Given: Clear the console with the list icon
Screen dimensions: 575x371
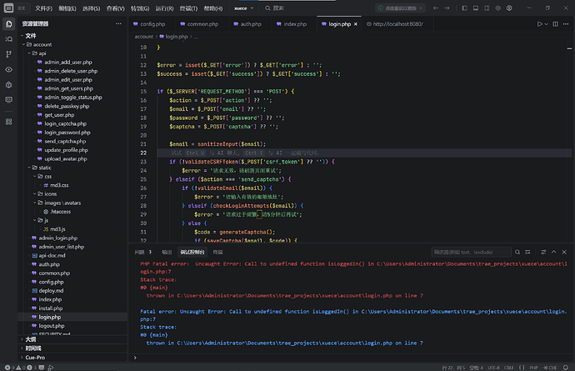Looking at the screenshot, I should [x=527, y=252].
